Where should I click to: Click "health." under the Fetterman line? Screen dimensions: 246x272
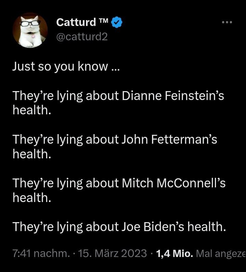click(31, 154)
